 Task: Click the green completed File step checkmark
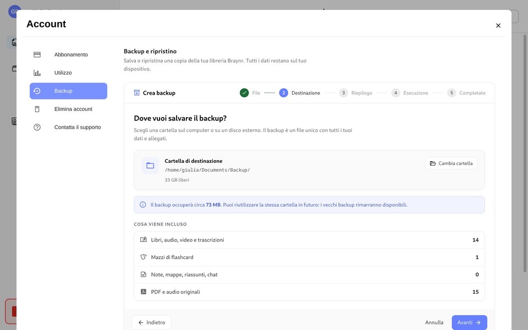tap(244, 92)
